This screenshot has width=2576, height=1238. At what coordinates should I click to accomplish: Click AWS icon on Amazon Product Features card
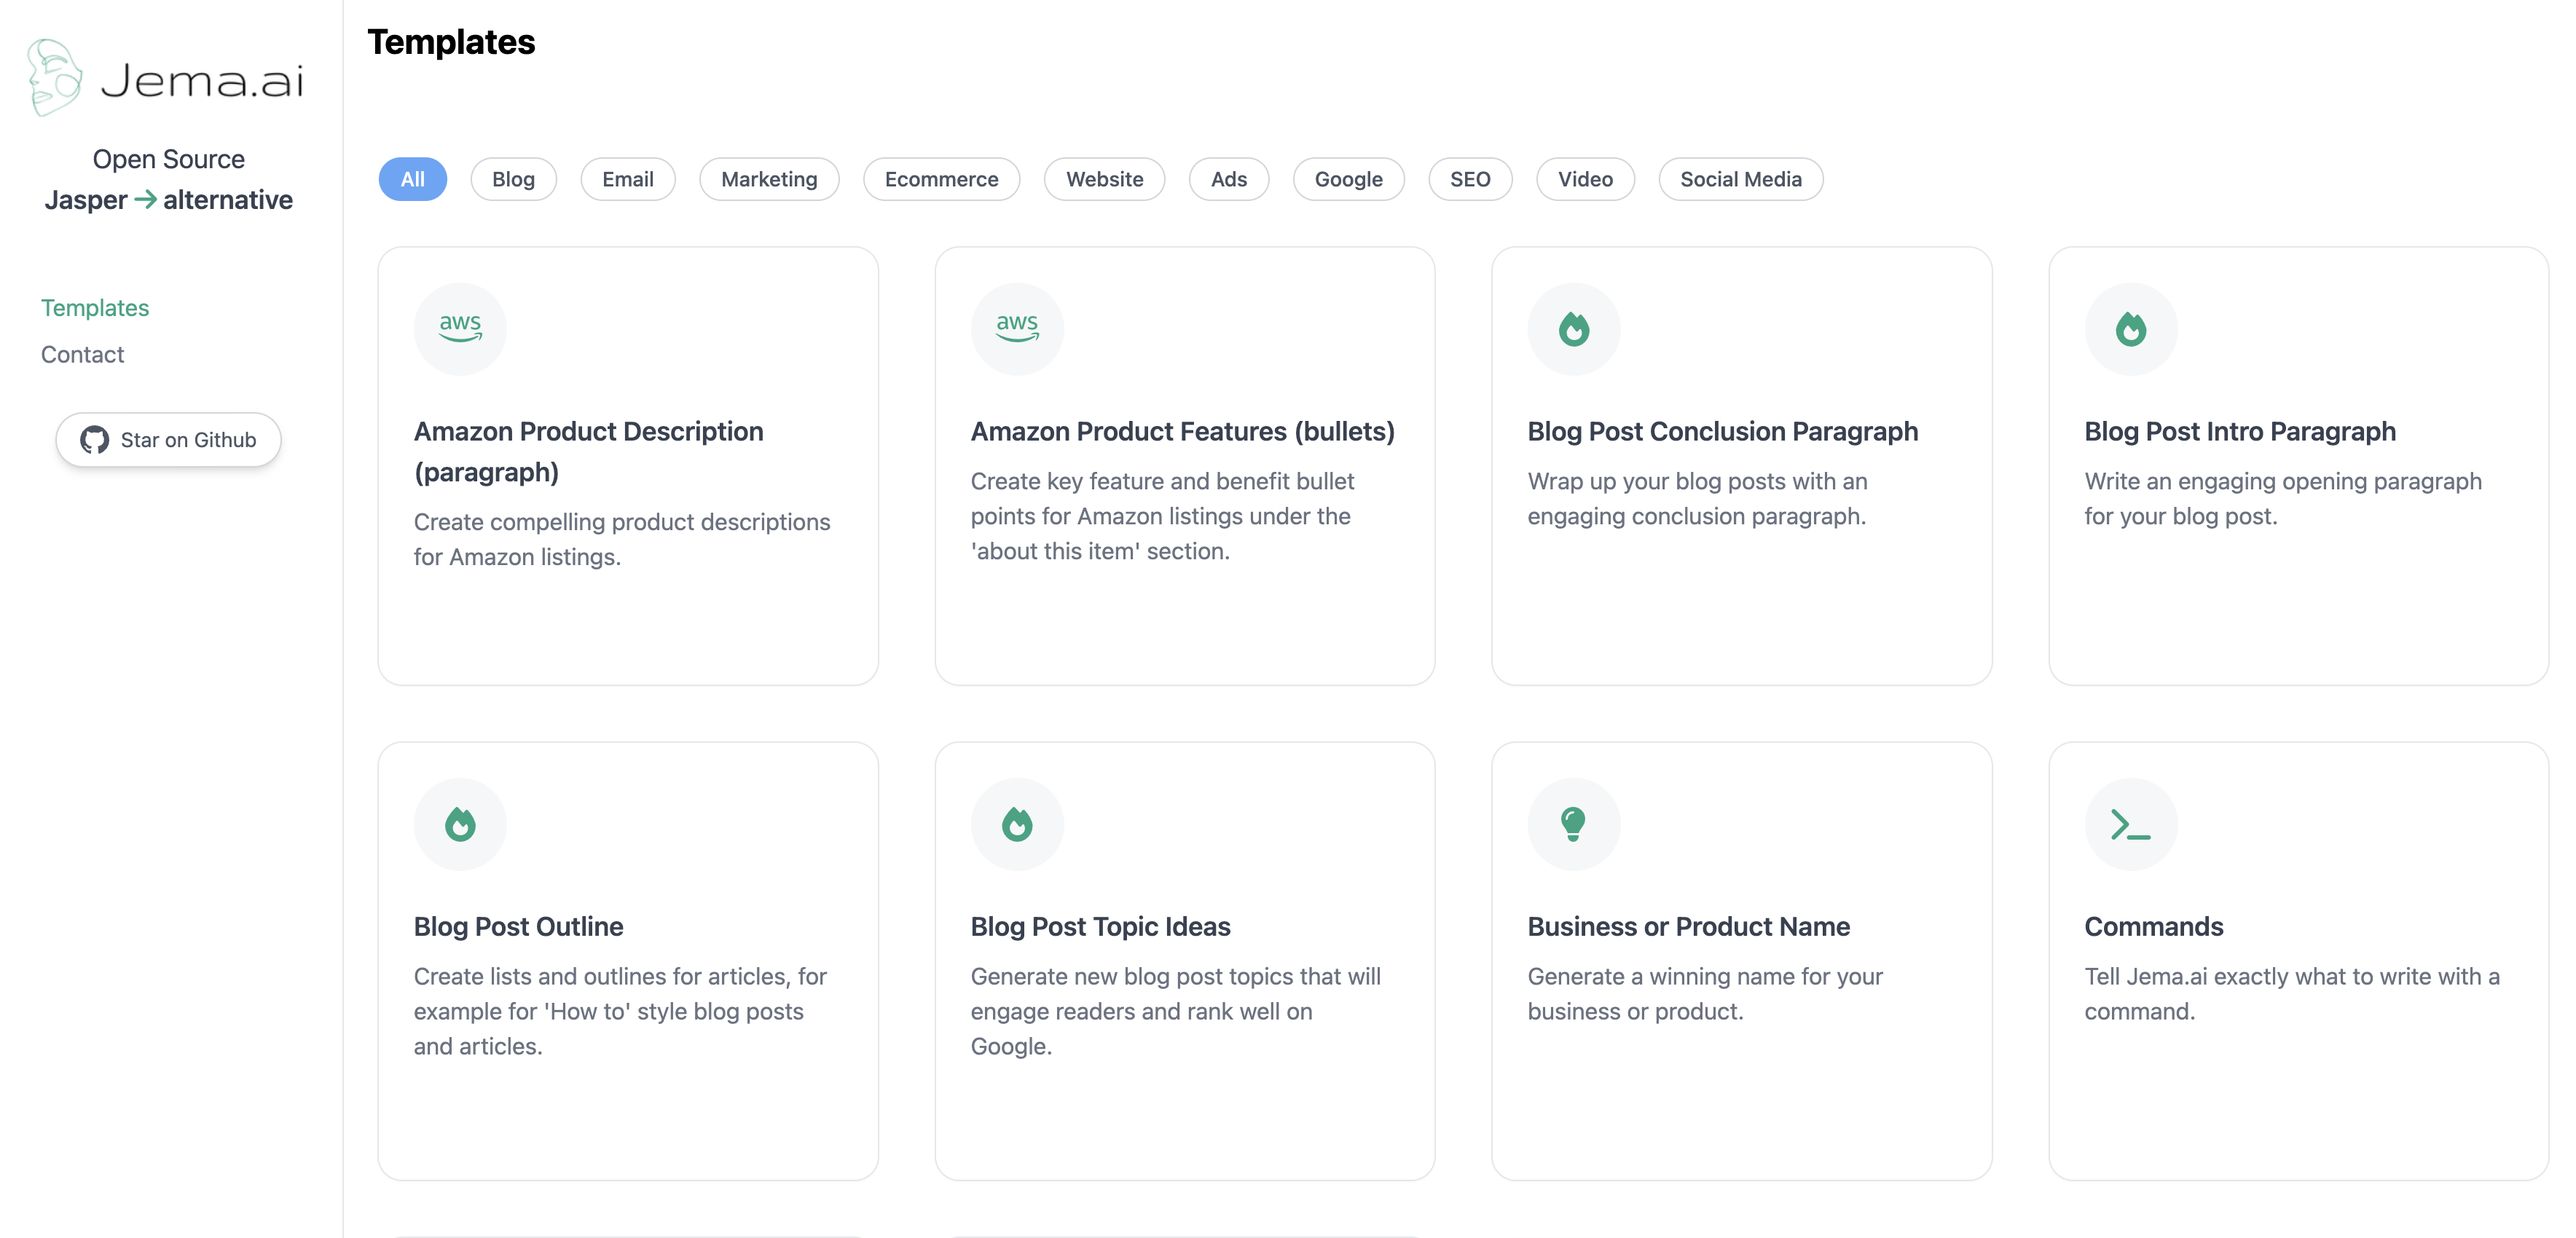1016,328
